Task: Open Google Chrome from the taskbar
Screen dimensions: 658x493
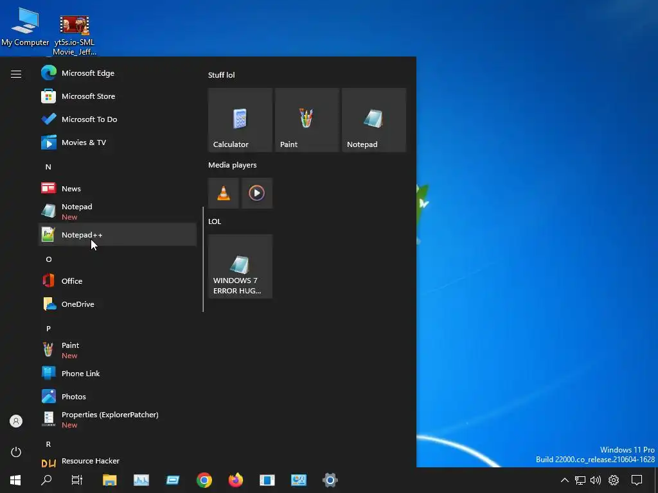Action: coord(204,480)
